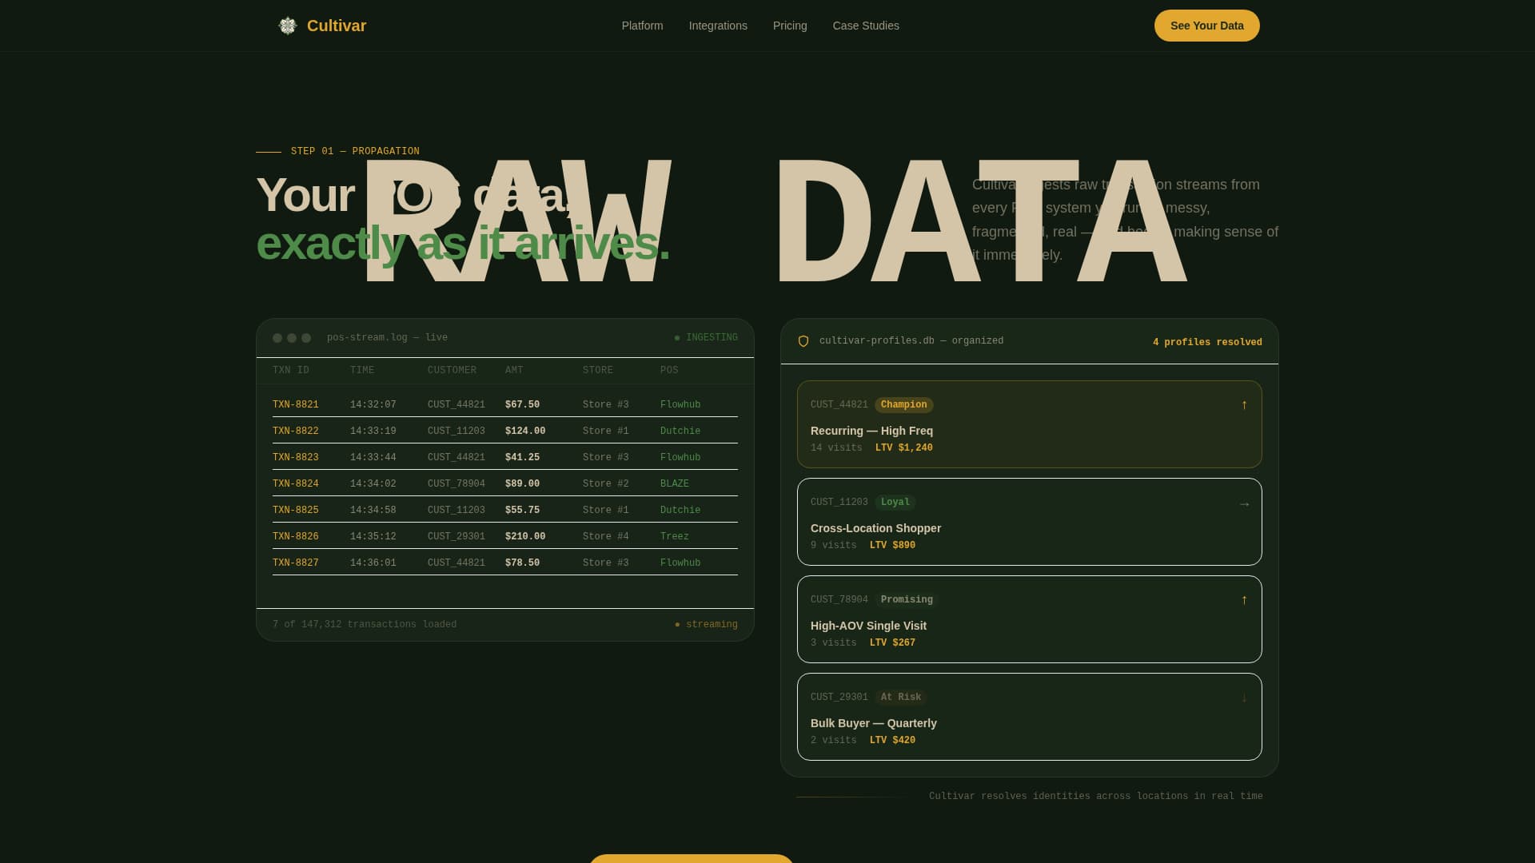Click the AMT column header
Image resolution: width=1535 pixels, height=863 pixels.
[x=514, y=371]
